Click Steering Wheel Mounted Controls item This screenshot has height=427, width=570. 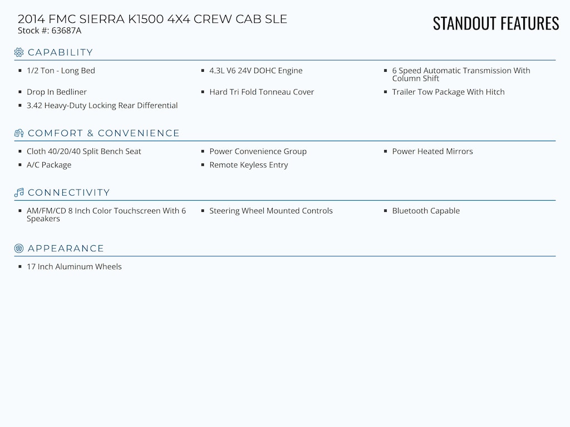(x=271, y=211)
